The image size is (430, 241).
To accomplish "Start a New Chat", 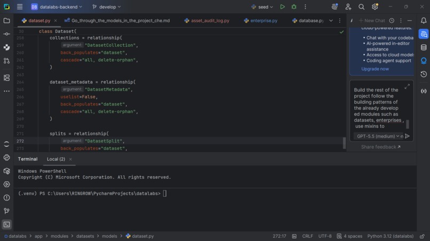I will [x=372, y=21].
